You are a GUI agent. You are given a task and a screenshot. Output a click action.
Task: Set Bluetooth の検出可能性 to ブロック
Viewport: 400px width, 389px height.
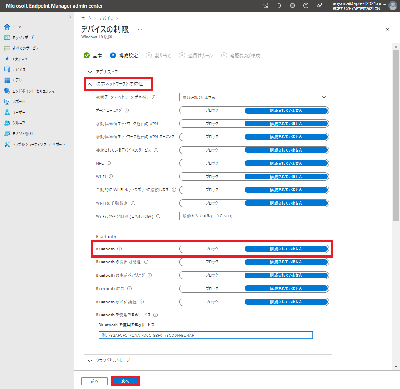(x=212, y=262)
